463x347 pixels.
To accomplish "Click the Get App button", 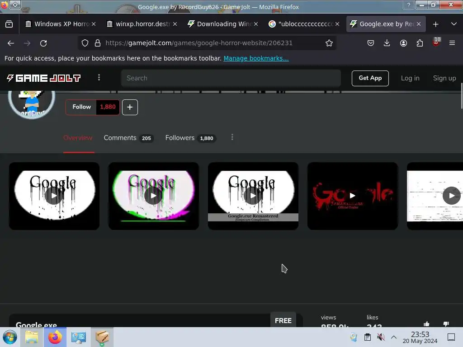I will coord(370,78).
